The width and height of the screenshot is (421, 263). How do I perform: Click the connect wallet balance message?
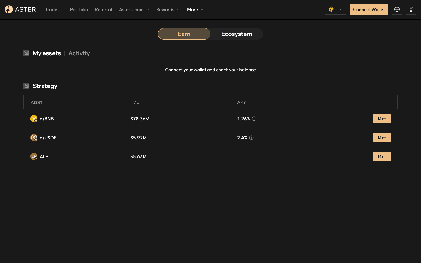(x=210, y=70)
